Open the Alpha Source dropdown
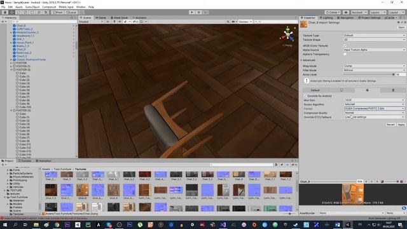This screenshot has height=229, width=407. click(x=374, y=50)
